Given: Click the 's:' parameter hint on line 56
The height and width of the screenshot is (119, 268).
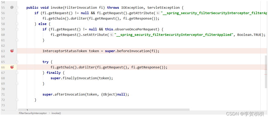Looking at the screenshot, I should click(x=158, y=13).
